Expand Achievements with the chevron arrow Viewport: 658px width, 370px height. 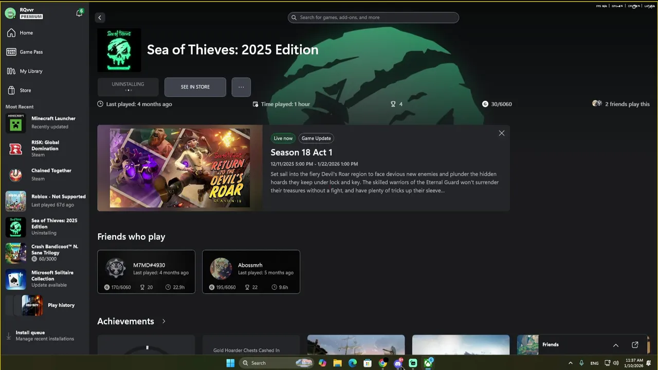point(164,321)
